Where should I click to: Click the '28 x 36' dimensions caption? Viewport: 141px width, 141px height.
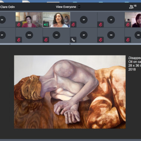tap(135, 66)
